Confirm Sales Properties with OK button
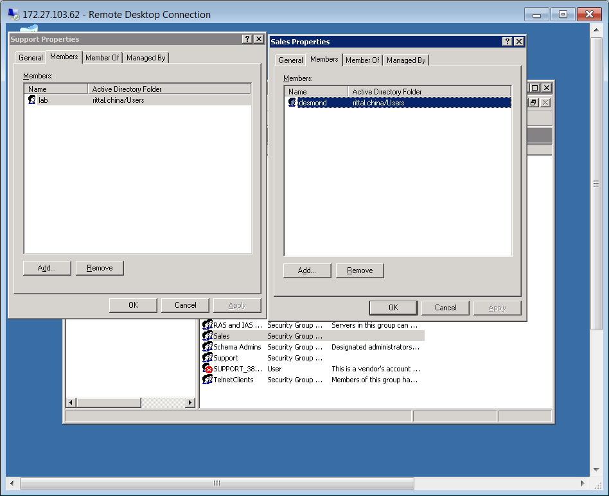 (x=393, y=308)
